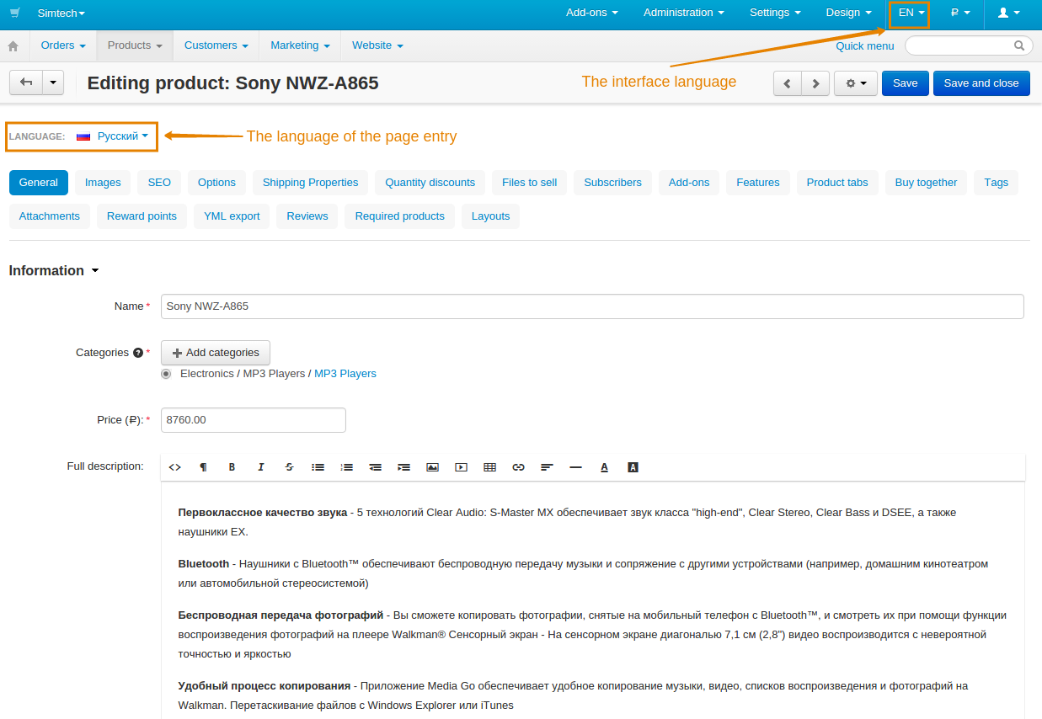Open the Features tab

pyautogui.click(x=758, y=183)
